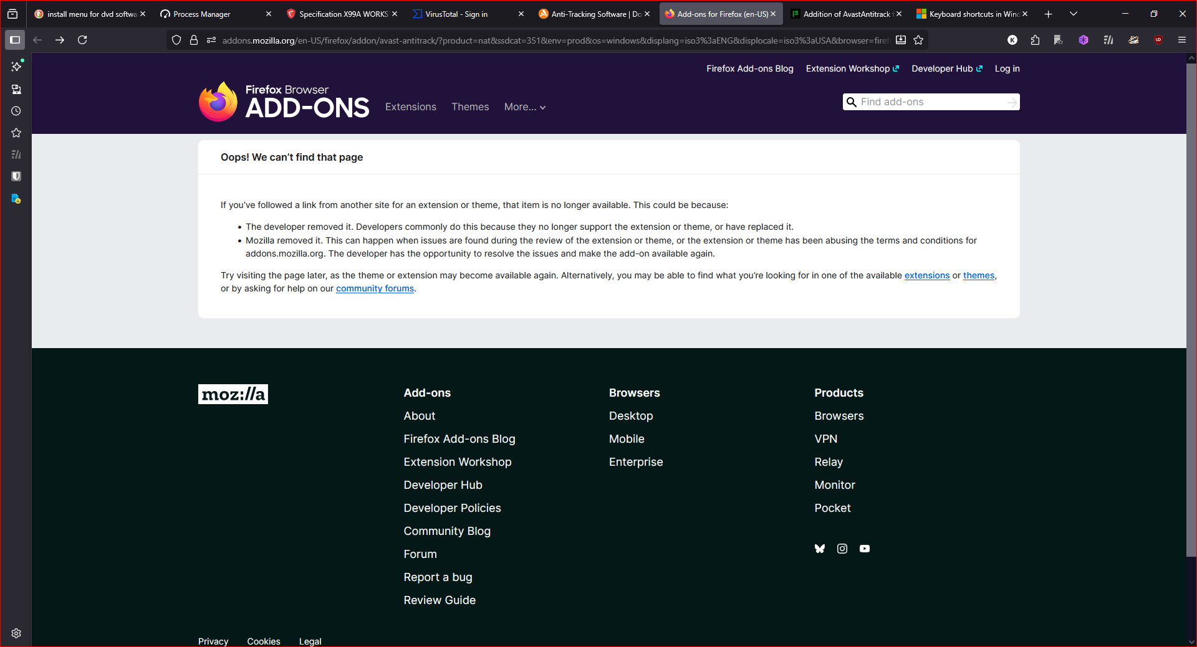Switch to the VirusTotal - Sign in tab
The height and width of the screenshot is (647, 1197).
click(468, 14)
